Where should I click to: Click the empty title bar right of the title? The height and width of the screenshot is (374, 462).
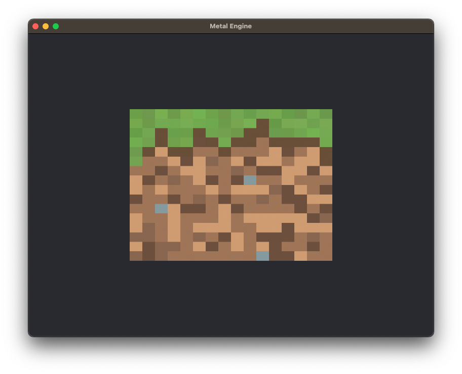click(x=344, y=26)
